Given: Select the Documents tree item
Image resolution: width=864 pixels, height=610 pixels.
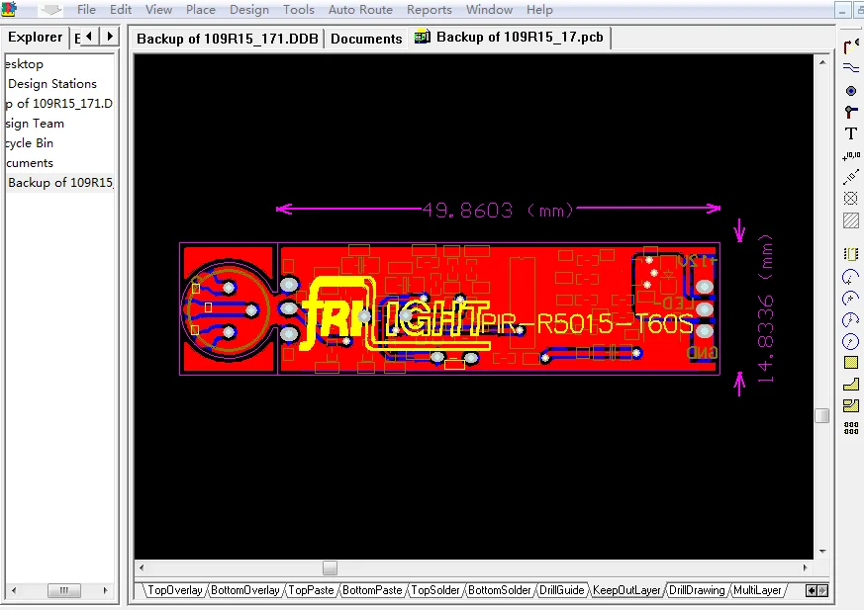Looking at the screenshot, I should pyautogui.click(x=30, y=163).
